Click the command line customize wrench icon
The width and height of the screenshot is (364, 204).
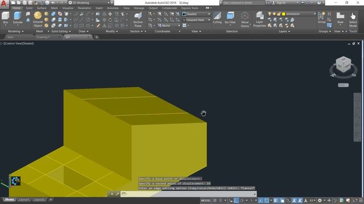tap(117, 194)
